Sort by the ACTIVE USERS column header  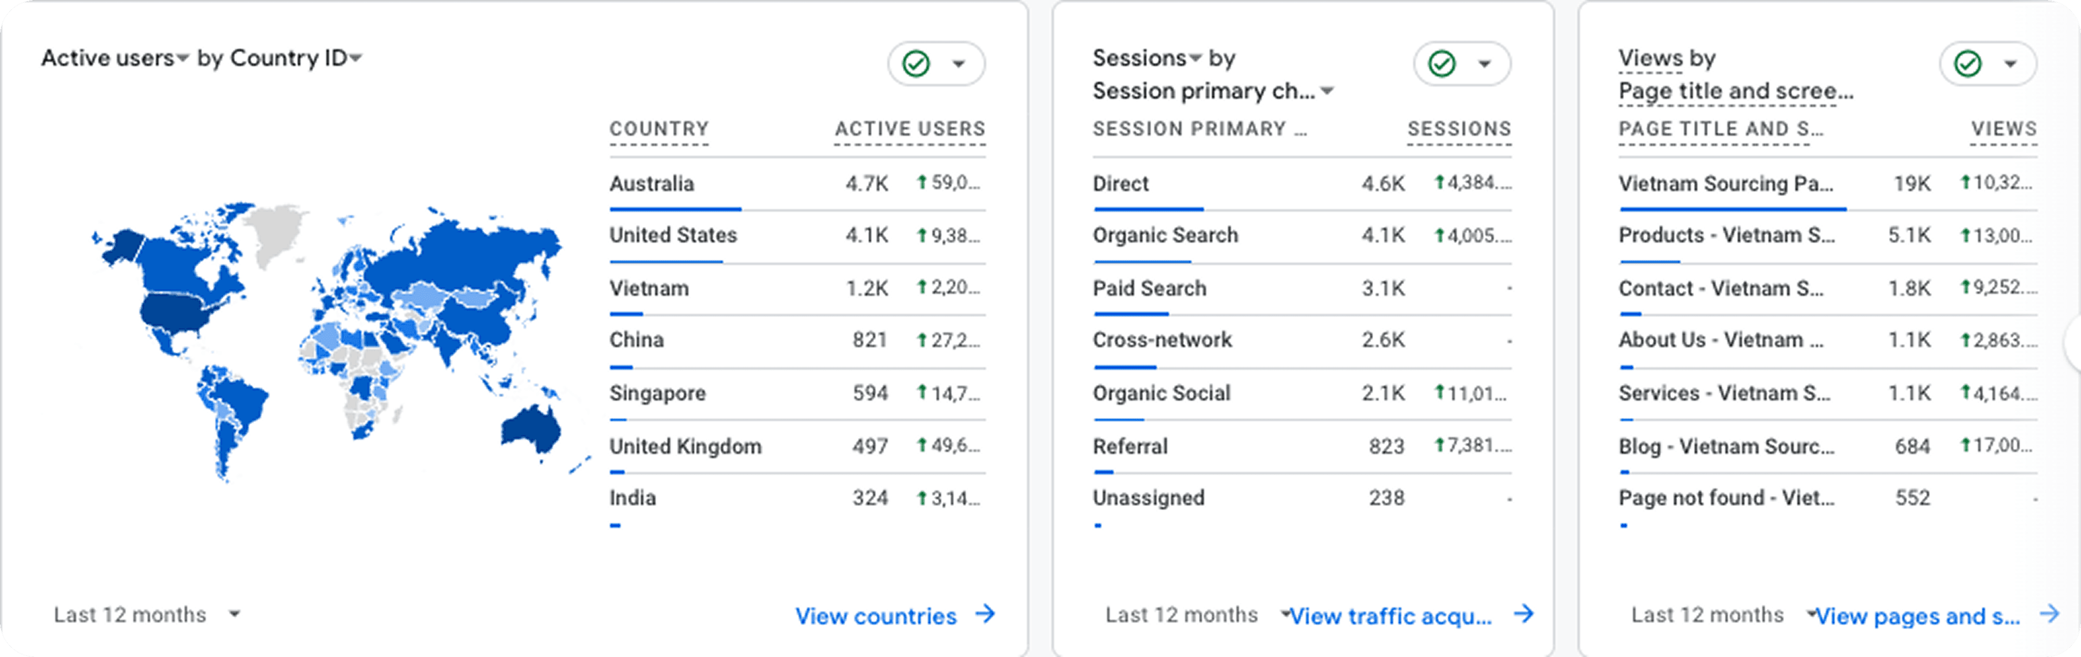910,129
